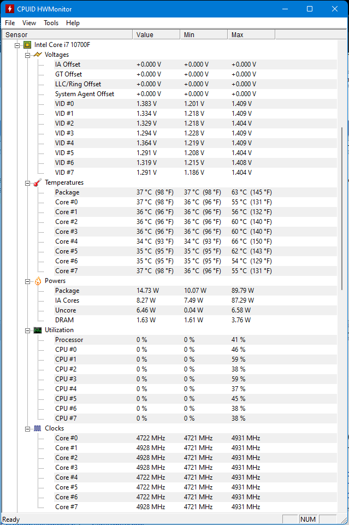Viewport: 349px width, 525px height.
Task: Open the File menu
Action: coord(10,23)
